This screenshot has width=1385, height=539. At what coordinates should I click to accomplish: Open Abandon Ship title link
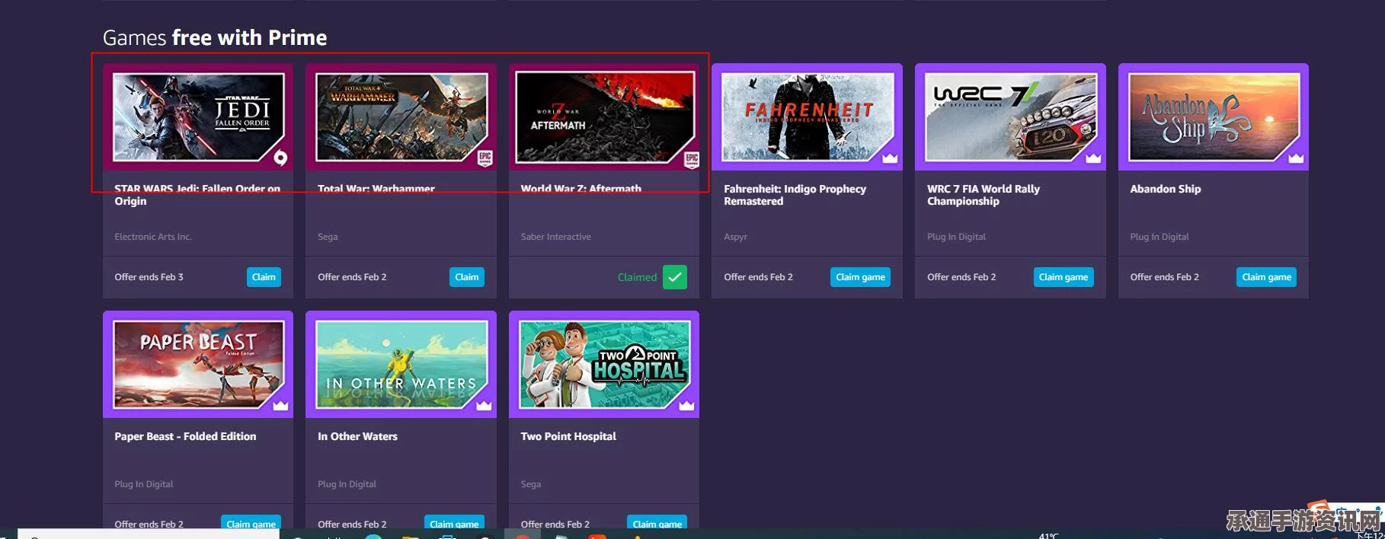(x=1166, y=189)
